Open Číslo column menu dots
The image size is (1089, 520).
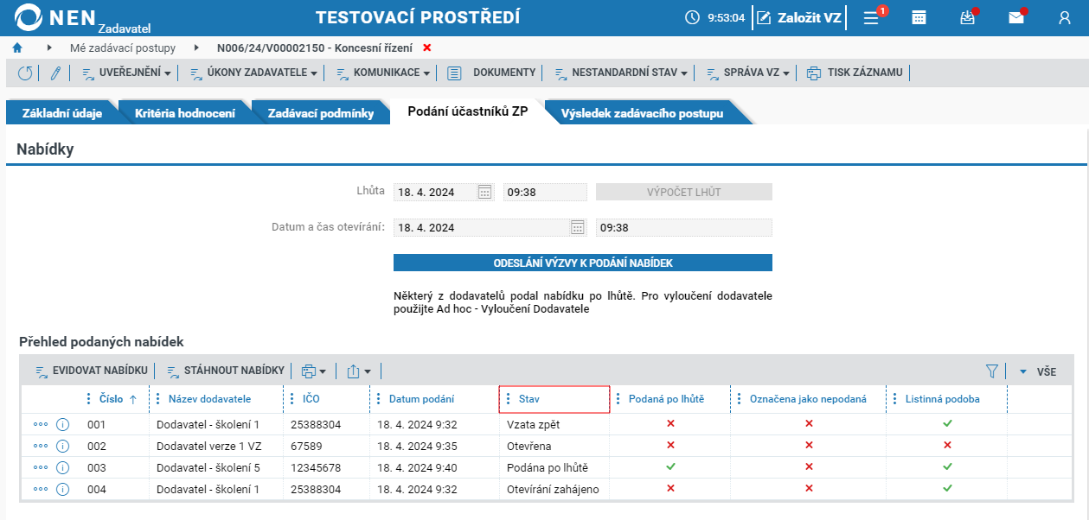click(x=88, y=399)
